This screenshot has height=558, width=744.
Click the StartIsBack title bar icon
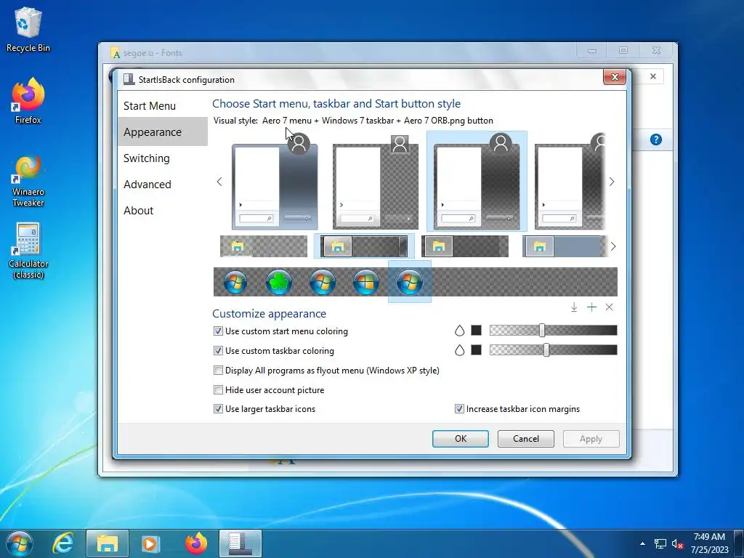pos(129,79)
